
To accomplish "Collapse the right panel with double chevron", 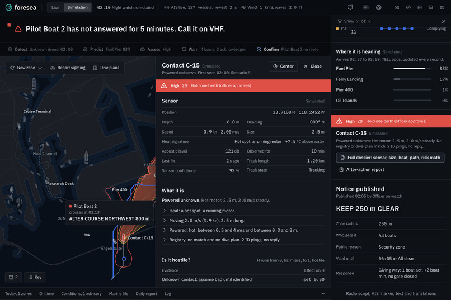I will pyautogui.click(x=443, y=21).
